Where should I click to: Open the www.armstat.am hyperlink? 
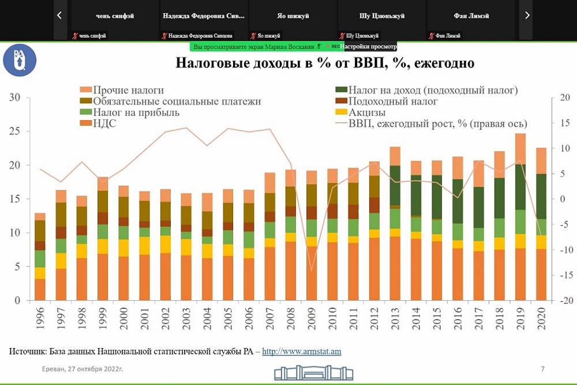pos(302,351)
